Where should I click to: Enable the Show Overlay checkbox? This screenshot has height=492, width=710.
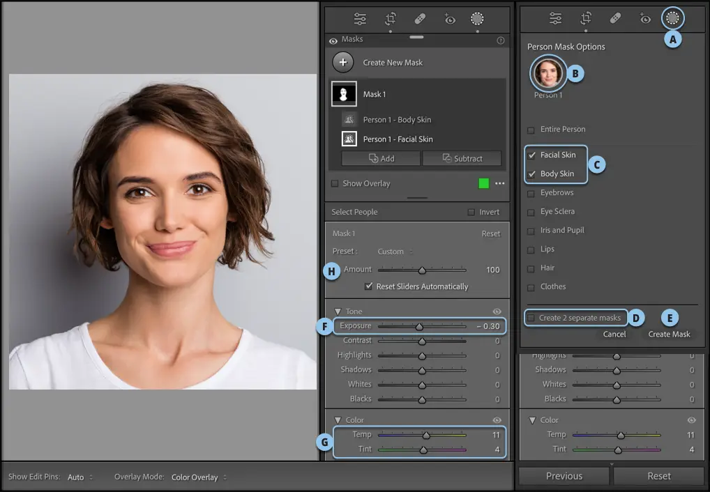(335, 184)
